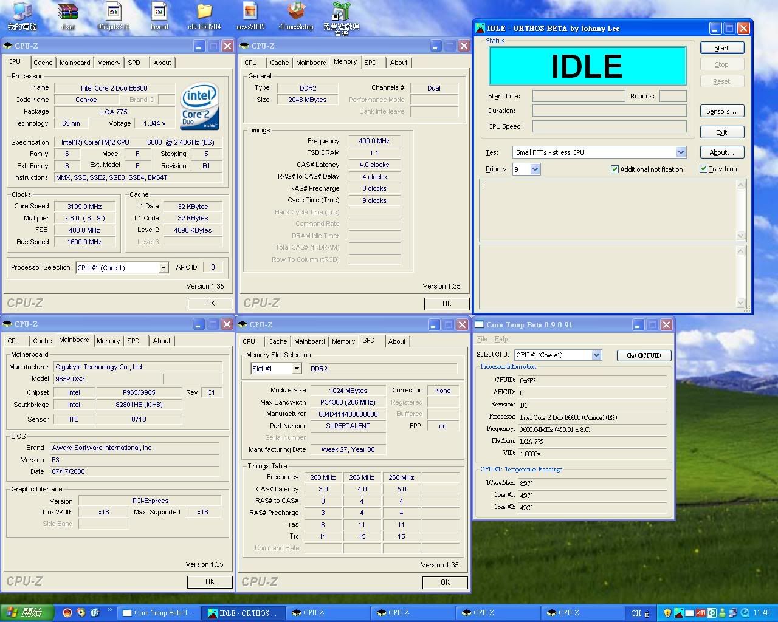Open the Processor Selection combo box

[x=163, y=268]
